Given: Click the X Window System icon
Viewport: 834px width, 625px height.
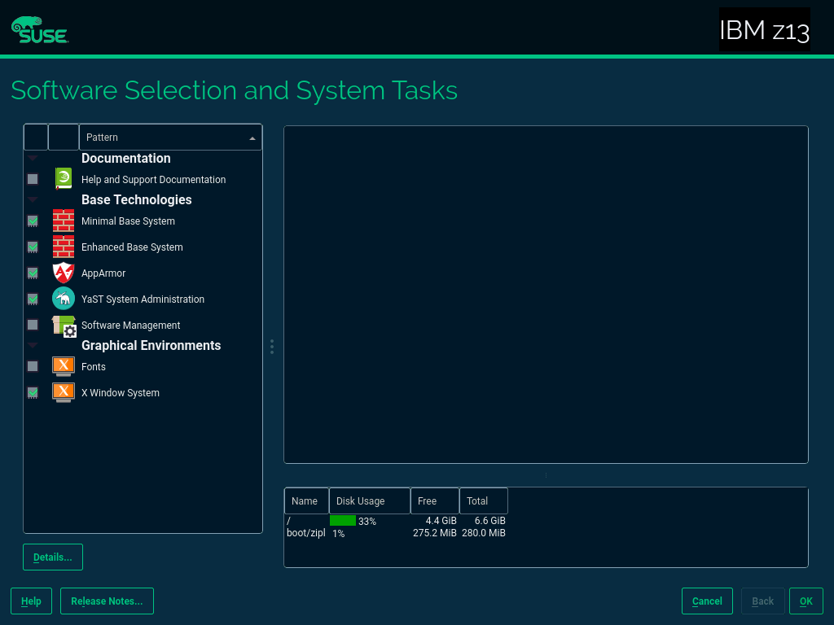Looking at the screenshot, I should coord(64,392).
